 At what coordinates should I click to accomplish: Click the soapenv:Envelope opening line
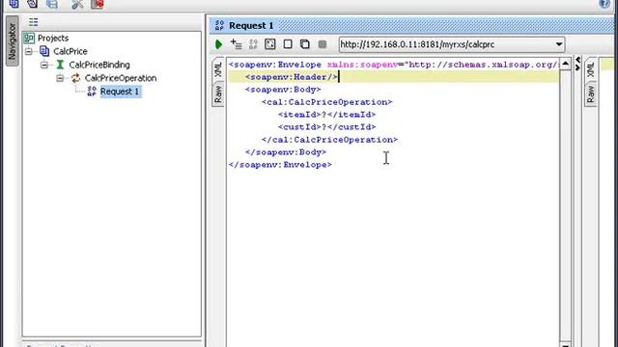tap(394, 65)
